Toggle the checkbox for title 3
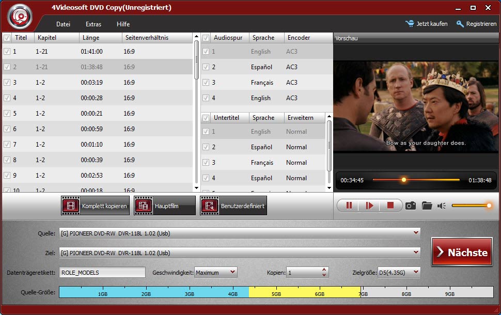The image size is (501, 315). click(7, 83)
